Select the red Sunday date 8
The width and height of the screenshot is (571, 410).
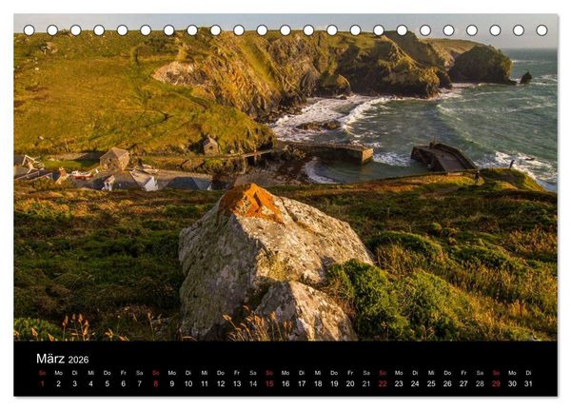point(156,383)
